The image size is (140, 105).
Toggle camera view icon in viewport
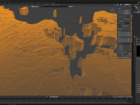click(x=115, y=20)
